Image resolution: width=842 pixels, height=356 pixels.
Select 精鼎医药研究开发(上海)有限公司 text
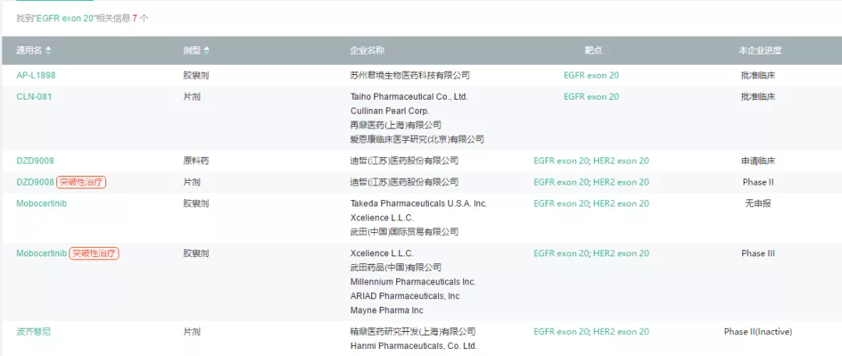413,331
